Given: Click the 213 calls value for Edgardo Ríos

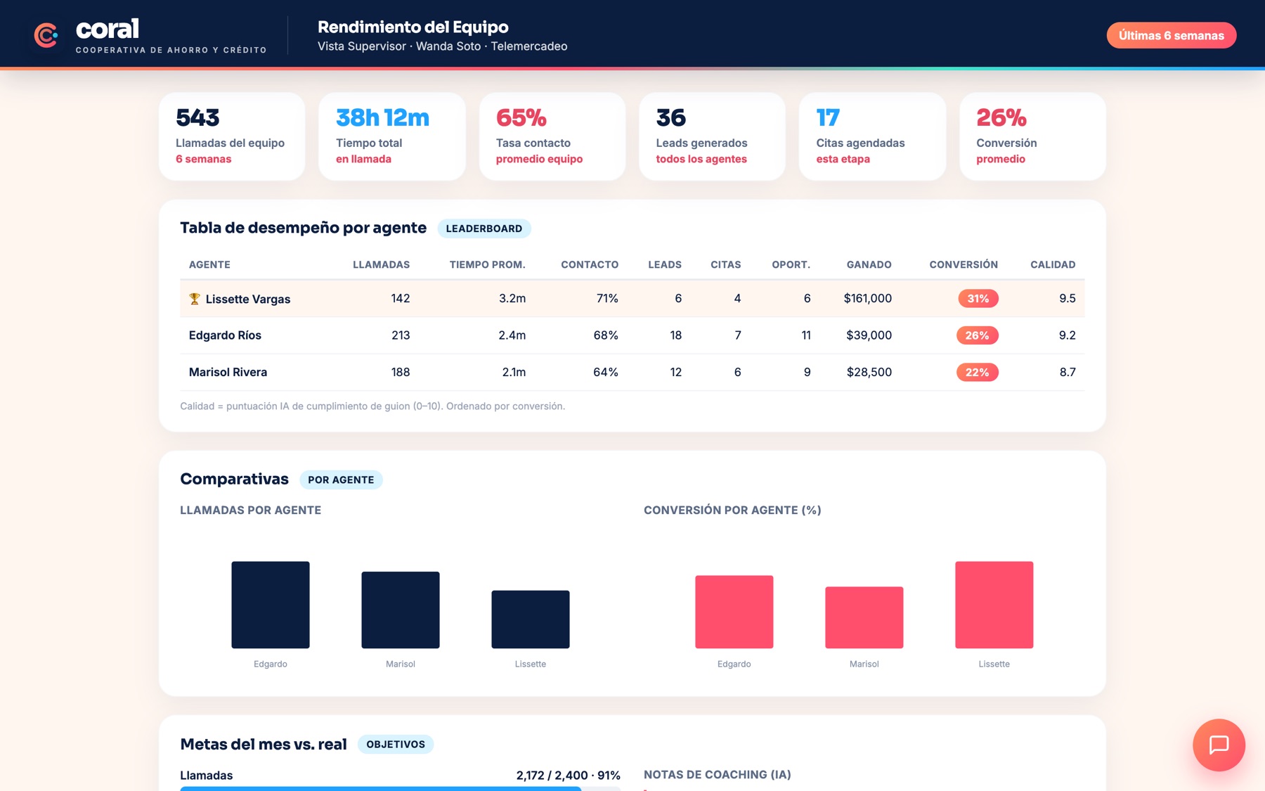Looking at the screenshot, I should 401,335.
